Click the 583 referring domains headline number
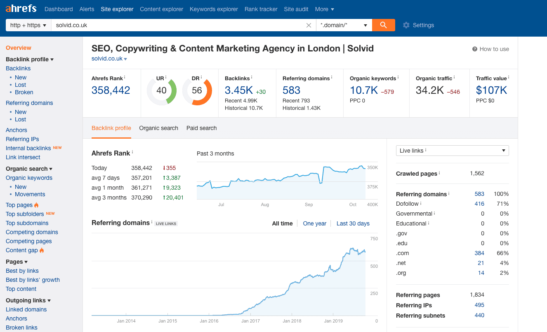The width and height of the screenshot is (547, 332). pos(292,90)
